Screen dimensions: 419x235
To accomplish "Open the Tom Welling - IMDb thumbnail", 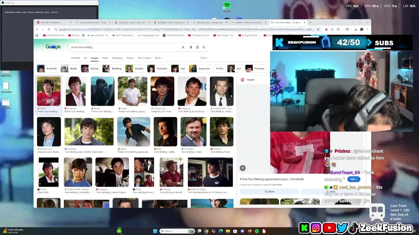I will coord(165,132).
